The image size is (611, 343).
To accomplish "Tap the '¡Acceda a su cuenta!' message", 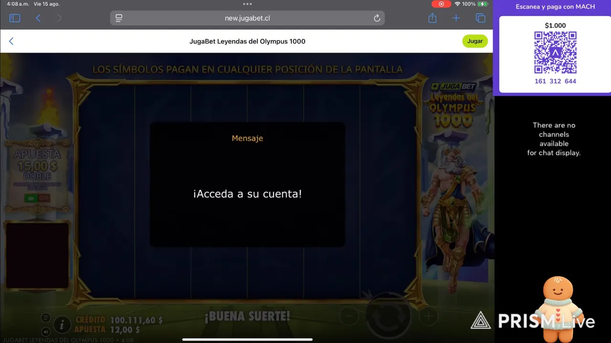I will click(x=247, y=194).
